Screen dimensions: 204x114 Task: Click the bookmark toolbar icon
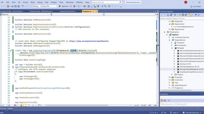click(109, 6)
